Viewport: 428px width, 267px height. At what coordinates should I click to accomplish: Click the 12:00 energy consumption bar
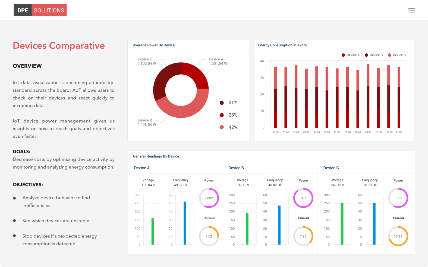pyautogui.click(x=399, y=98)
